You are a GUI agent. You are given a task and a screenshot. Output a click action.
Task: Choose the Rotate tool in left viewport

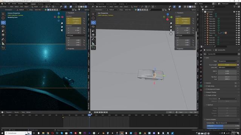[3, 27]
